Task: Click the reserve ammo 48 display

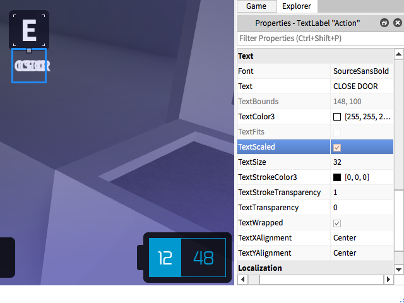Action: (x=203, y=258)
